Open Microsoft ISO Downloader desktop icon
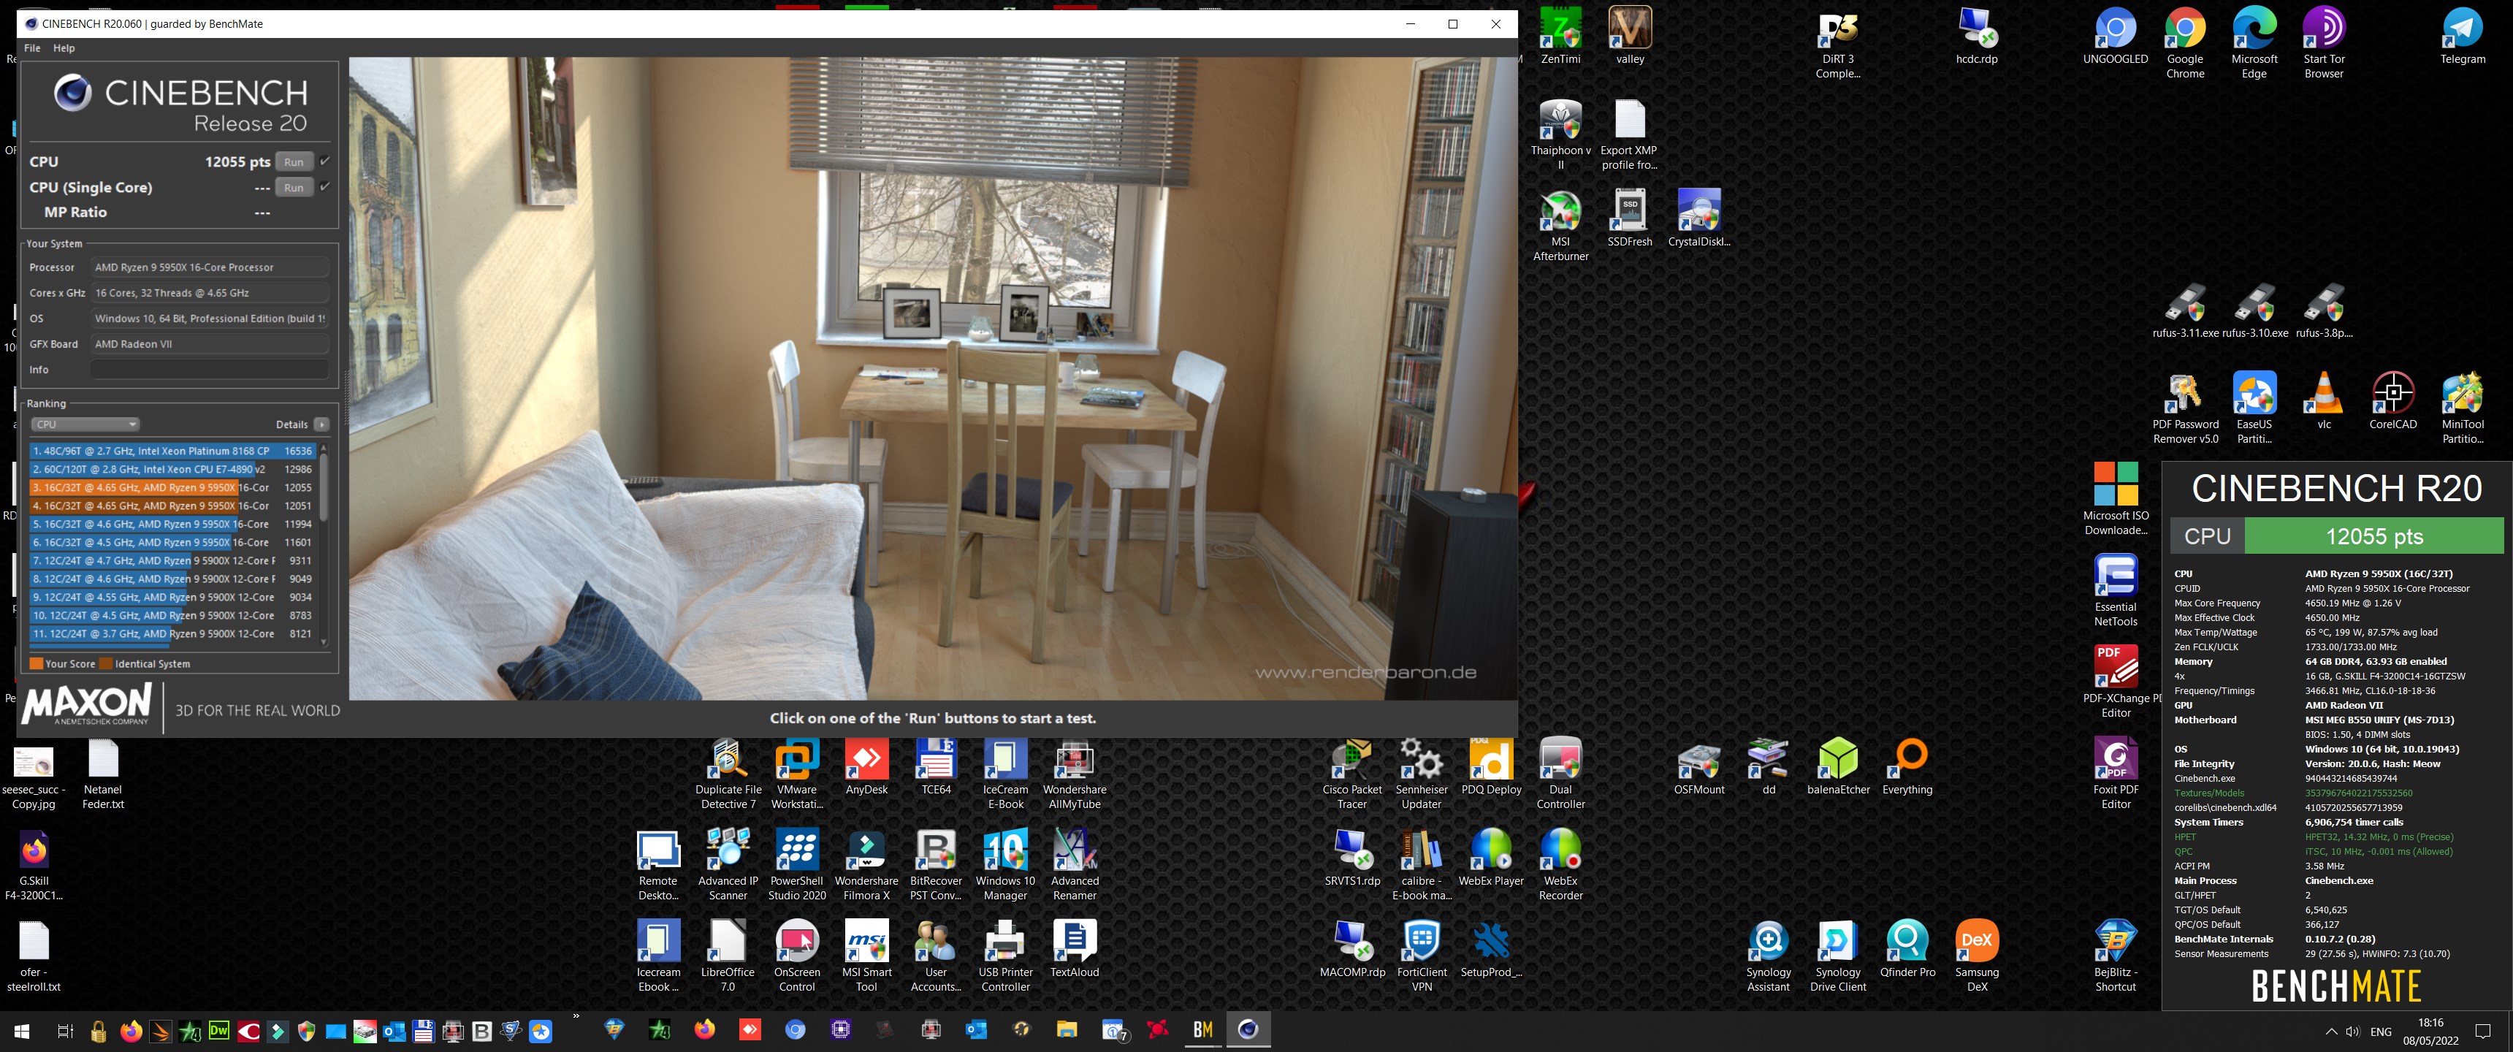The image size is (2513, 1052). (x=2115, y=500)
